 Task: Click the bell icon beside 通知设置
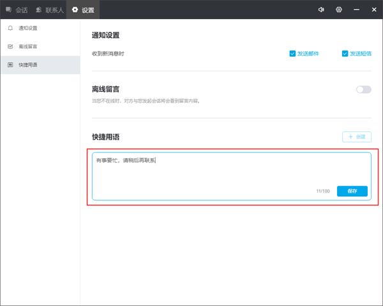(x=10, y=28)
